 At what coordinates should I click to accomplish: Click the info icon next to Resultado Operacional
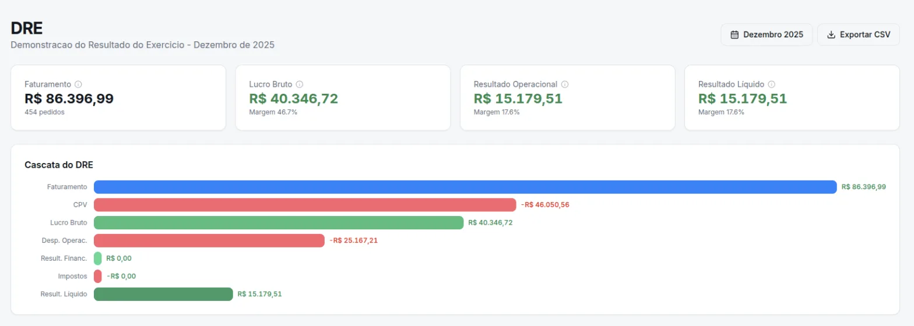pos(565,84)
